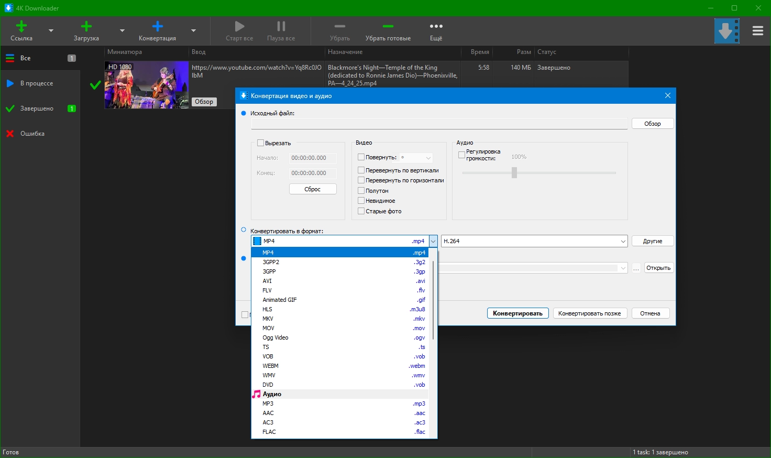Check Перевернуть по вертикали option
This screenshot has height=458, width=771.
point(361,170)
